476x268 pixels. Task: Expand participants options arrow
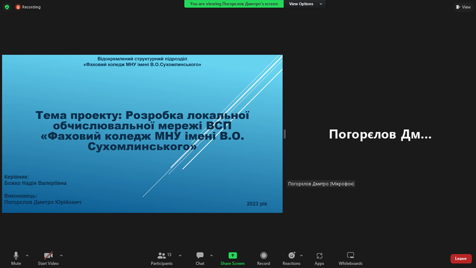coord(180,256)
